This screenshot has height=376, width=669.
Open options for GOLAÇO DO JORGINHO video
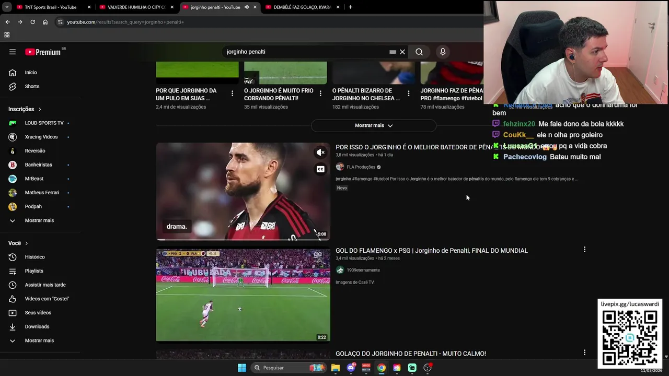coord(584,352)
